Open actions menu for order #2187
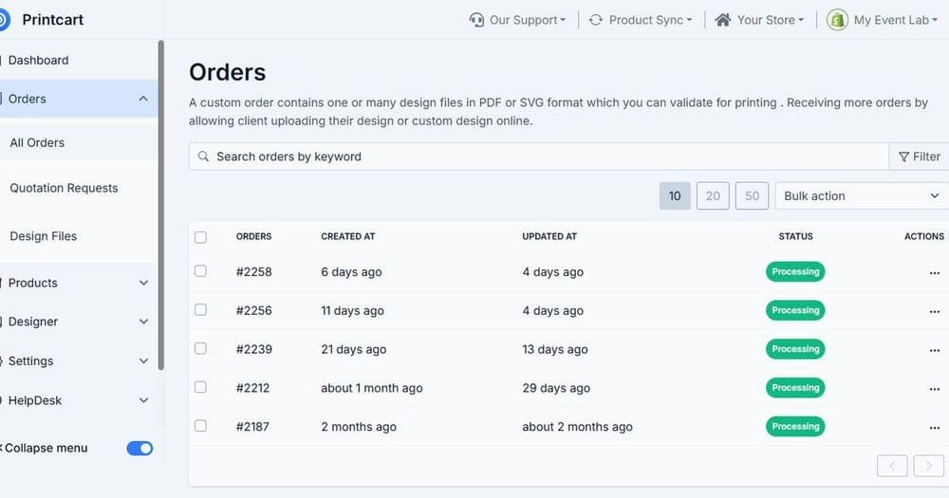 (934, 428)
